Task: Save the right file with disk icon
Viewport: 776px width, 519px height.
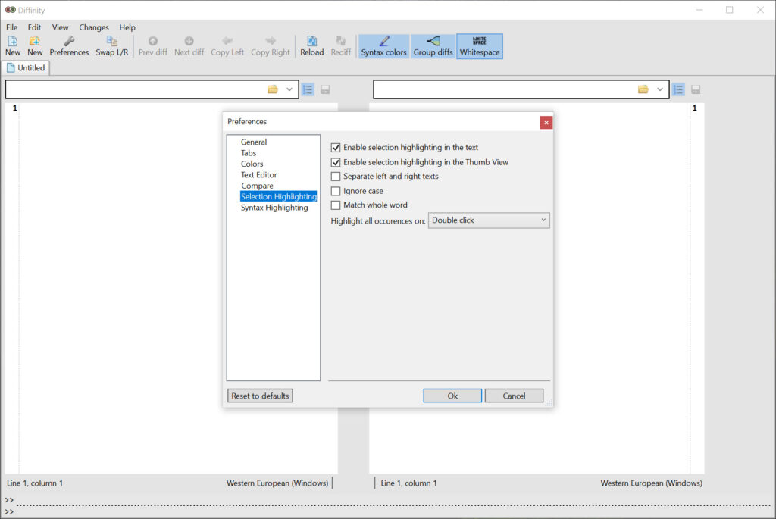Action: point(696,89)
